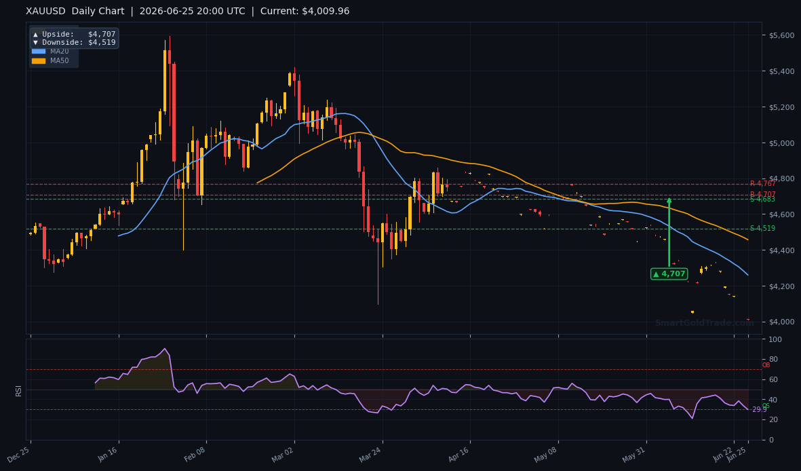The width and height of the screenshot is (801, 471).
Task: Click the Feb 08 date label
Action: [194, 455]
